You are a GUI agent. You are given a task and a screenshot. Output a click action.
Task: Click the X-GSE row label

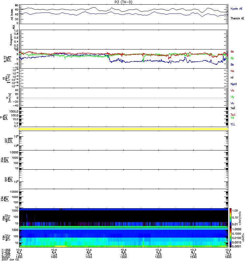click(6, 250)
